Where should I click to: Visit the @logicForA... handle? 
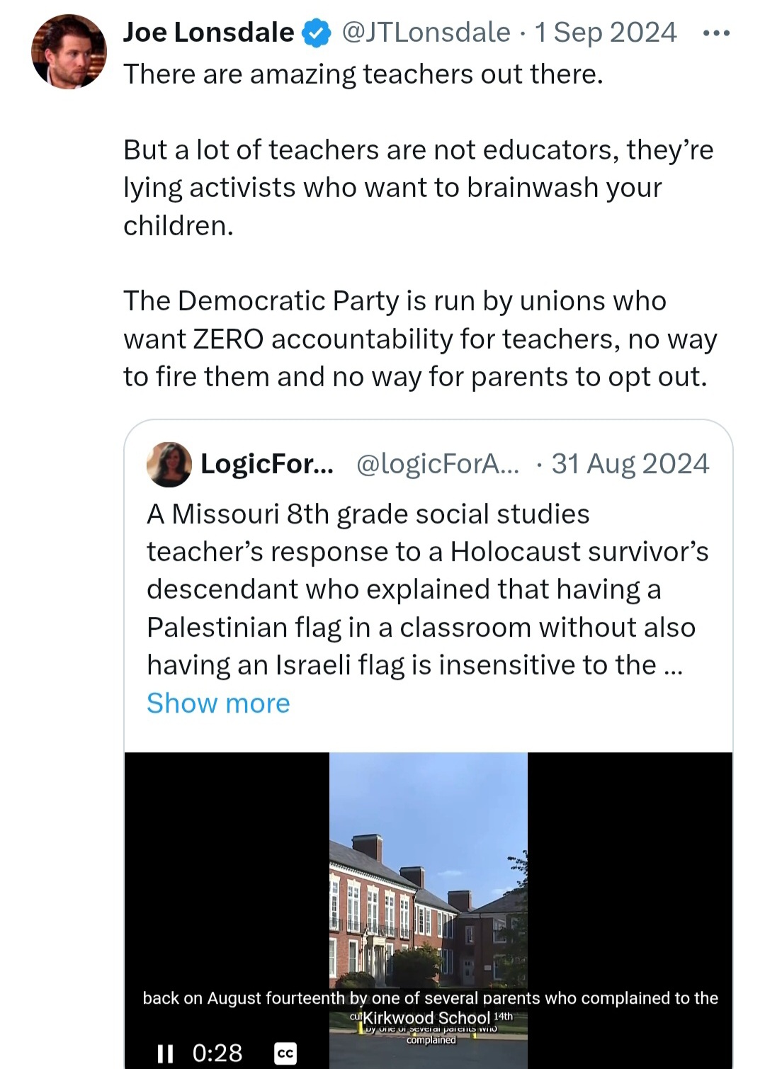pos(438,464)
